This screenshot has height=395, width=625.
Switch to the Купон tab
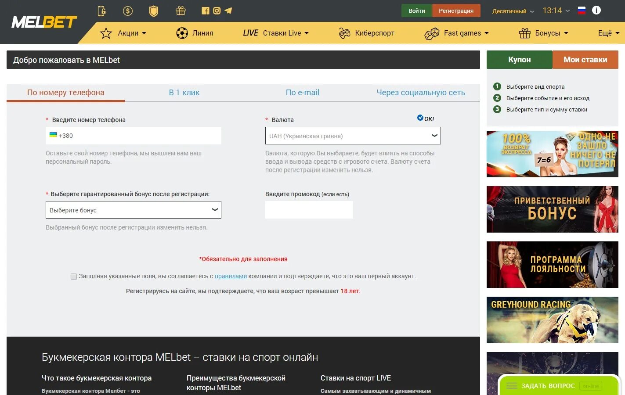pos(520,60)
